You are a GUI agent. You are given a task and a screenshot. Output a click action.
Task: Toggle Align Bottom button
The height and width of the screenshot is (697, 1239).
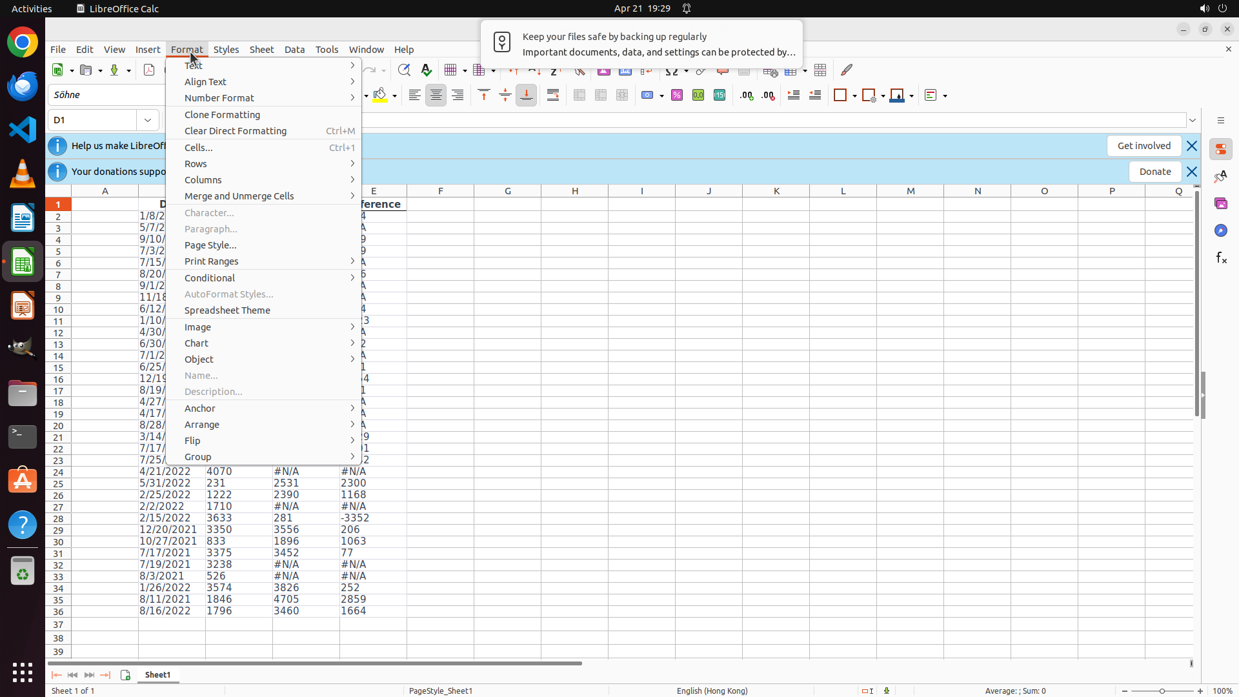point(527,96)
